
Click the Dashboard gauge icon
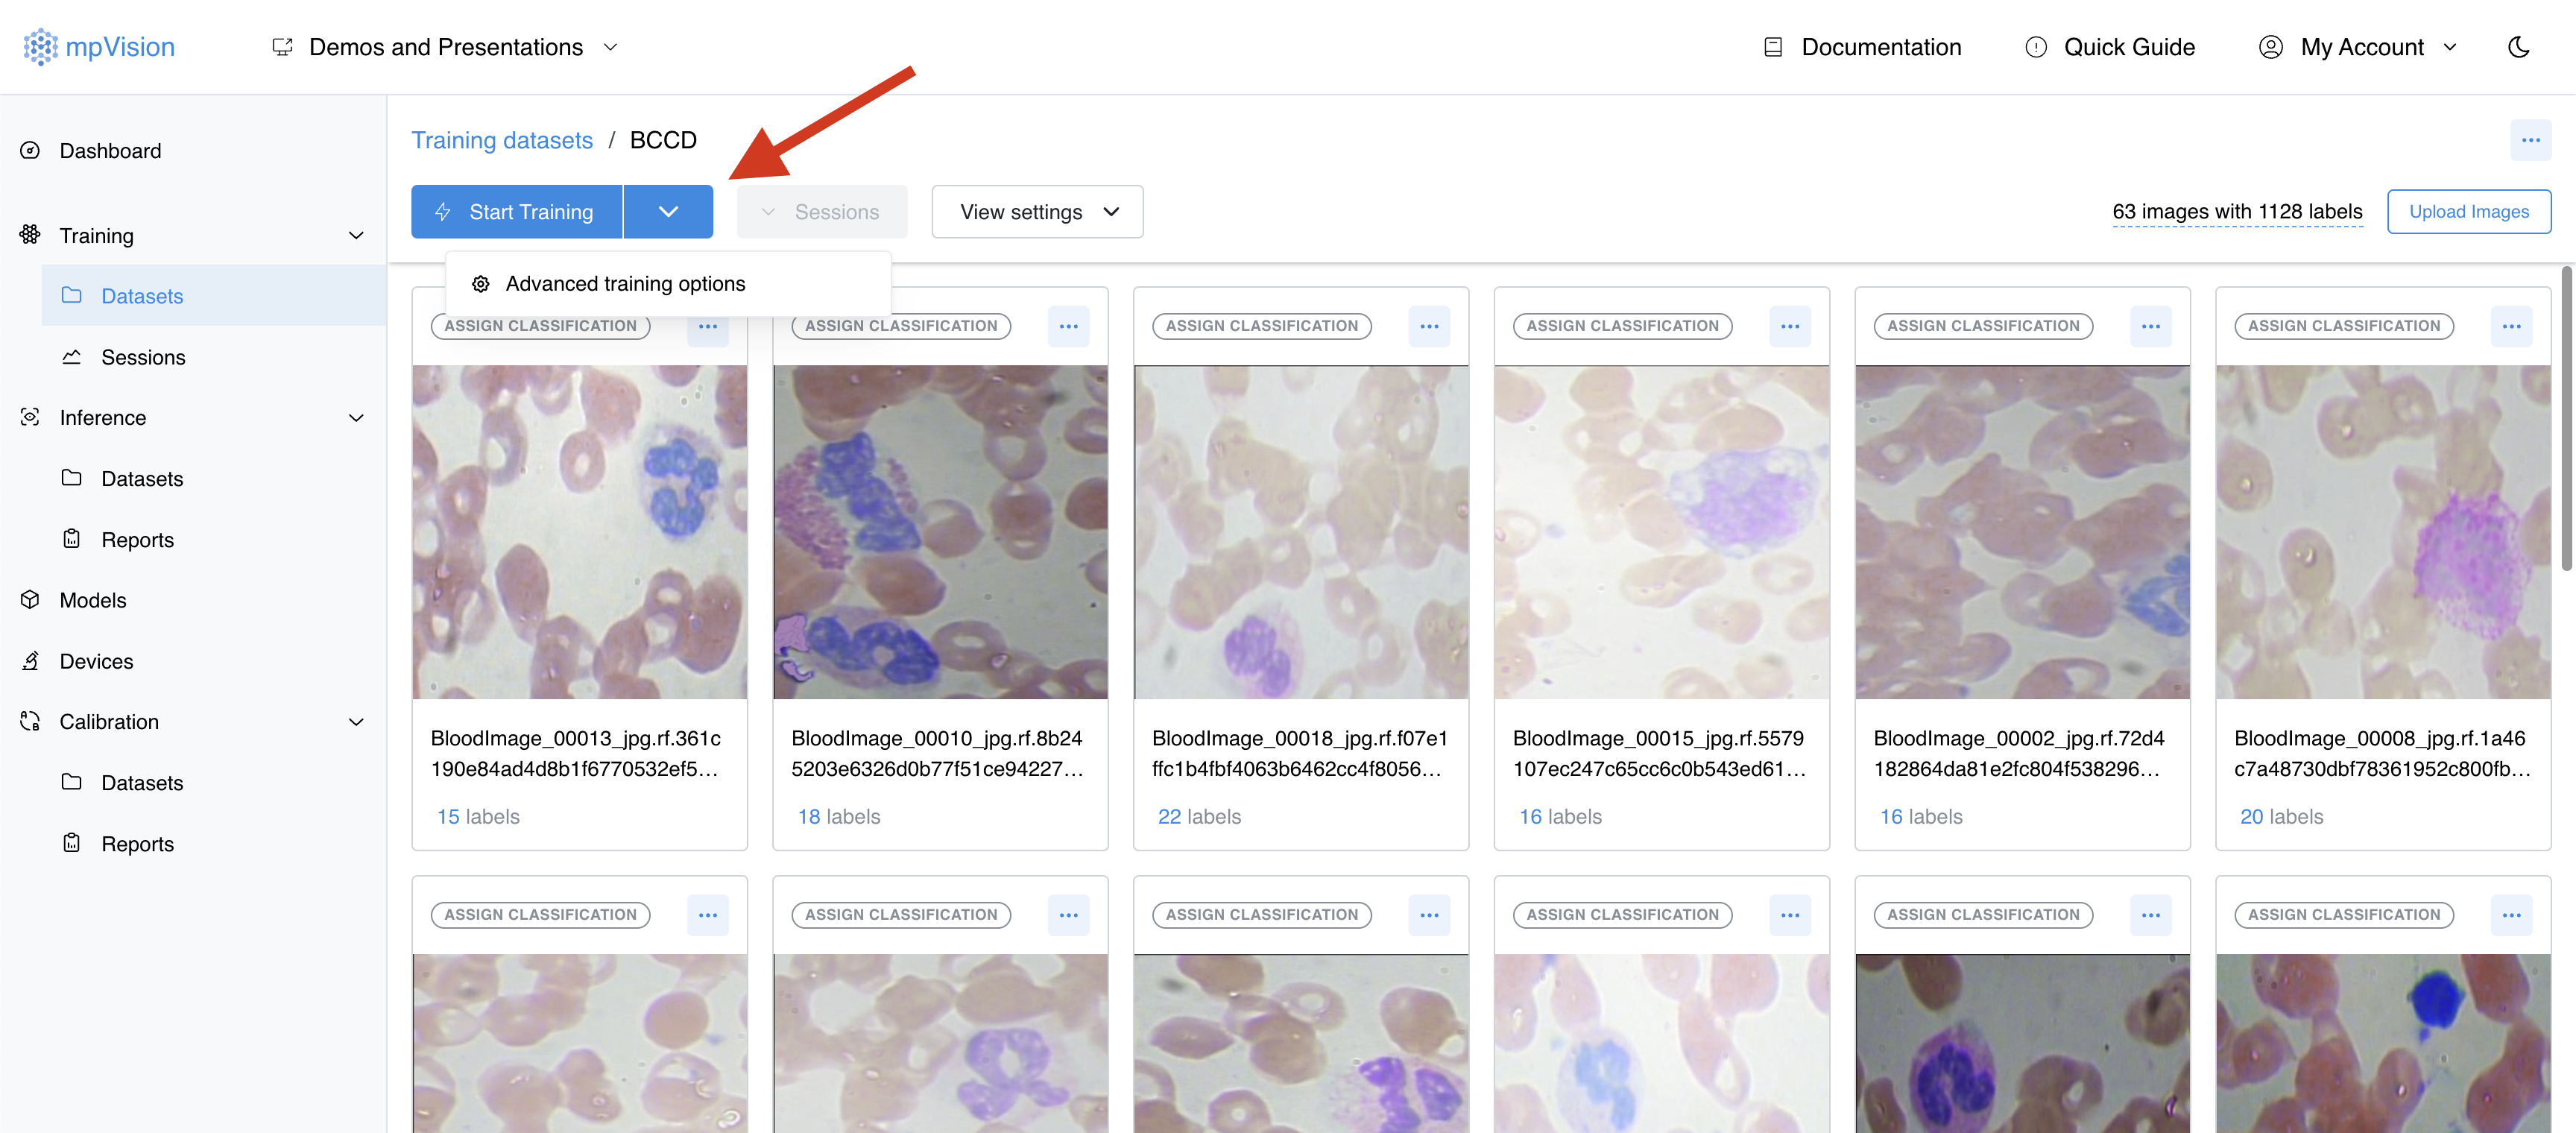coord(30,150)
